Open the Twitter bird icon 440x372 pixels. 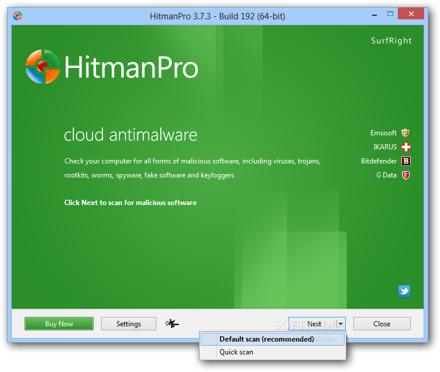click(x=404, y=291)
